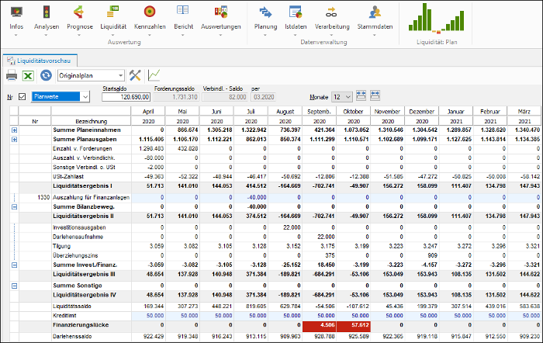Viewport: 543px width, 343px height.
Task: Click the Liquidität: Plan bar chart
Action: pos(436,18)
